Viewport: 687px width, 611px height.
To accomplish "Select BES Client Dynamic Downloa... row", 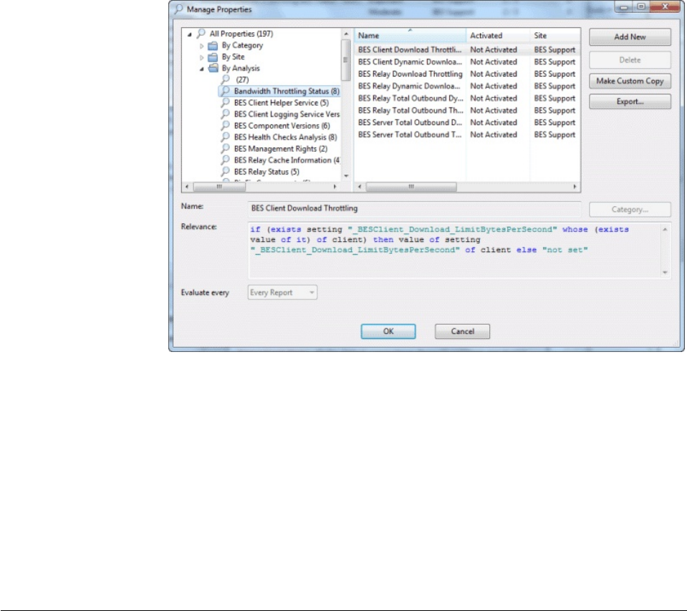I will coord(467,62).
